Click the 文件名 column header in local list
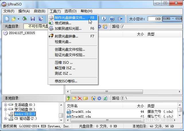 tap(94, 106)
